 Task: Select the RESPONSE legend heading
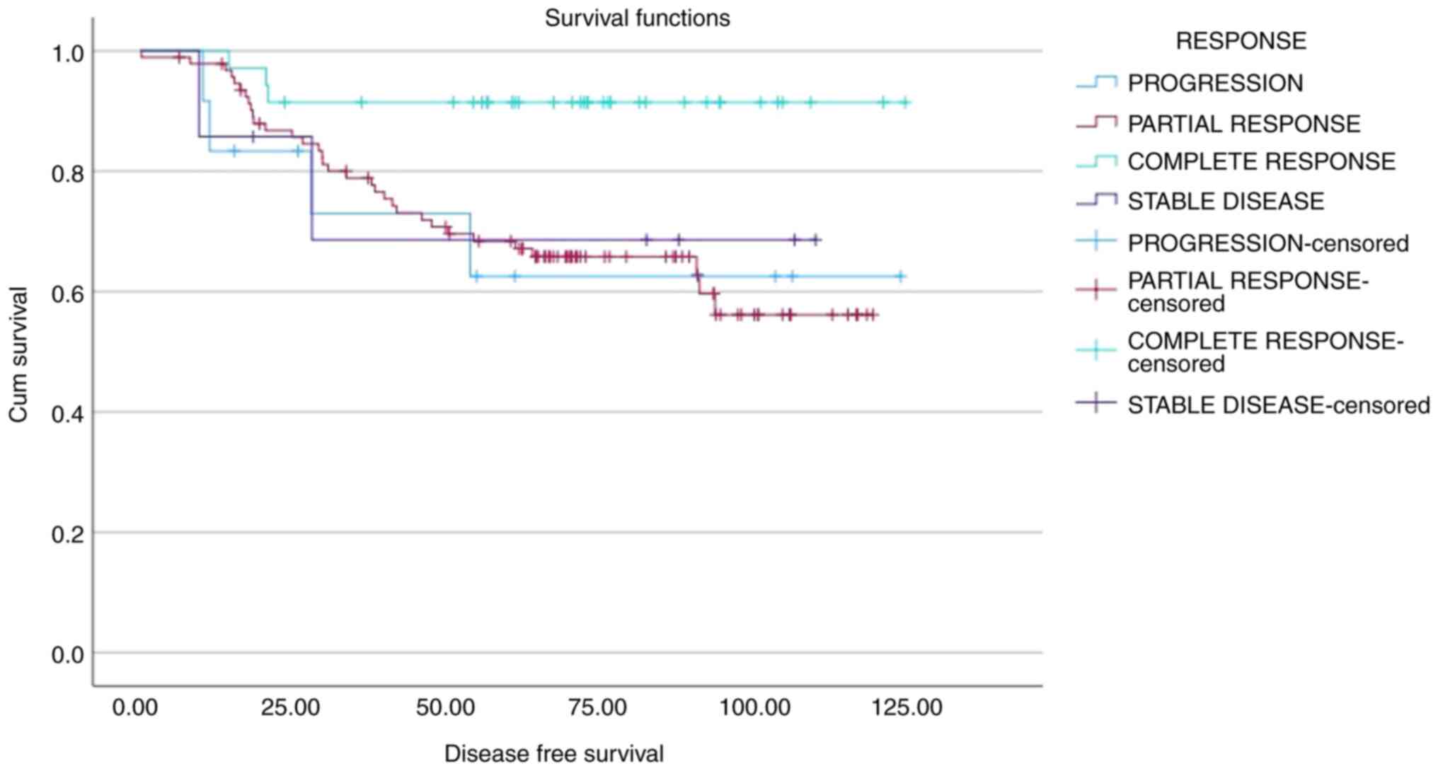[x=1241, y=41]
